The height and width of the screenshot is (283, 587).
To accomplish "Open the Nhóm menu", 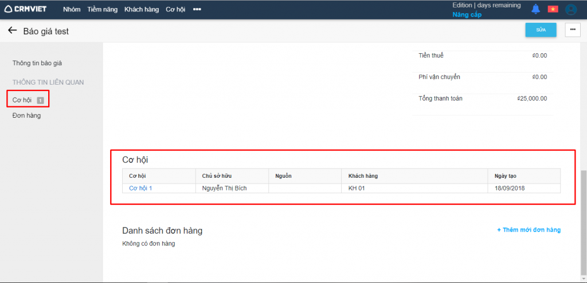I will click(x=72, y=9).
